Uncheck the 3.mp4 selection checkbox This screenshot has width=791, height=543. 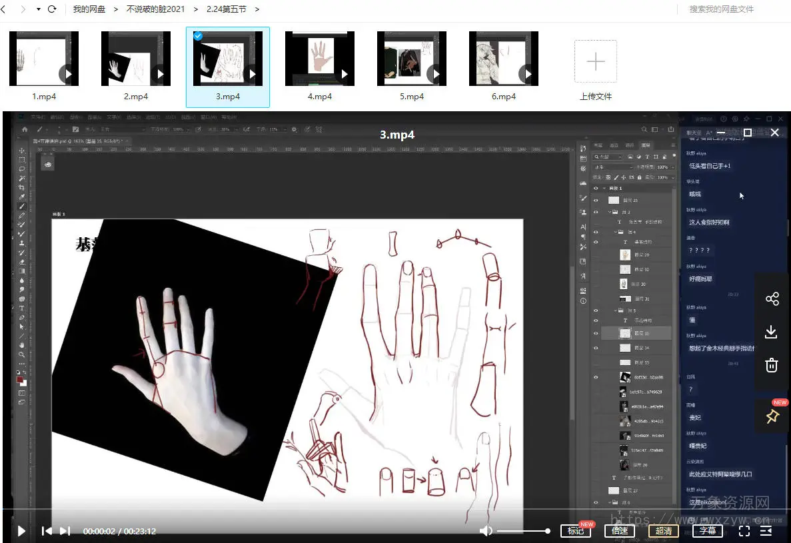click(x=198, y=36)
